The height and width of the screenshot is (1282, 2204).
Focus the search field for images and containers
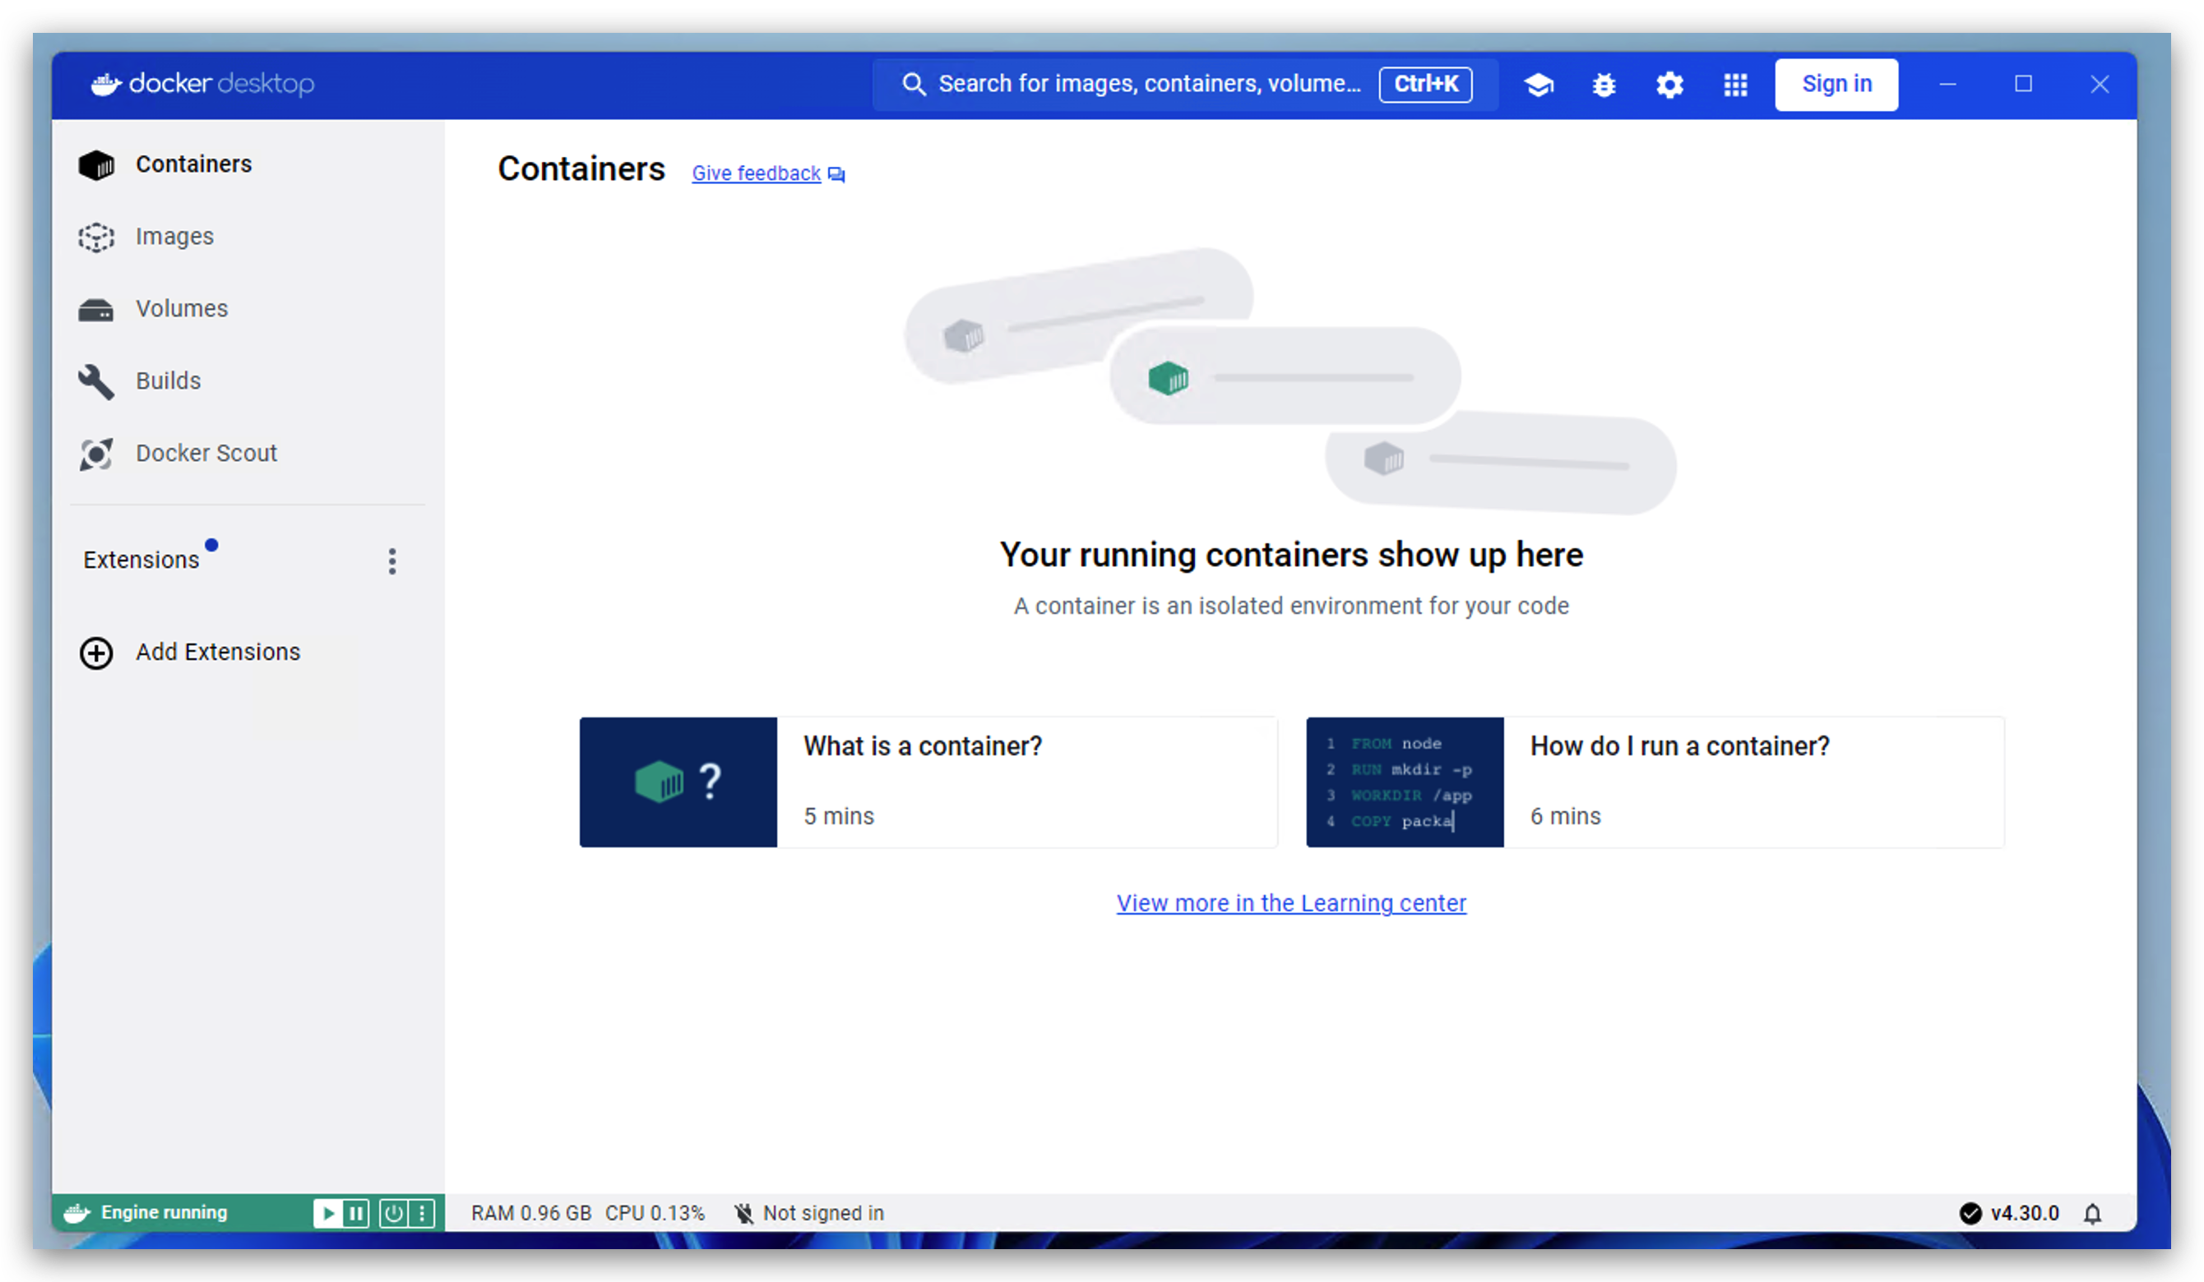[x=1185, y=85]
